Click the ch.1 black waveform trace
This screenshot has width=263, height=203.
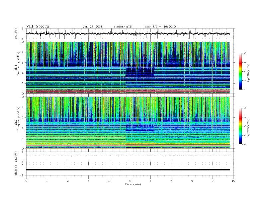coord(128,34)
